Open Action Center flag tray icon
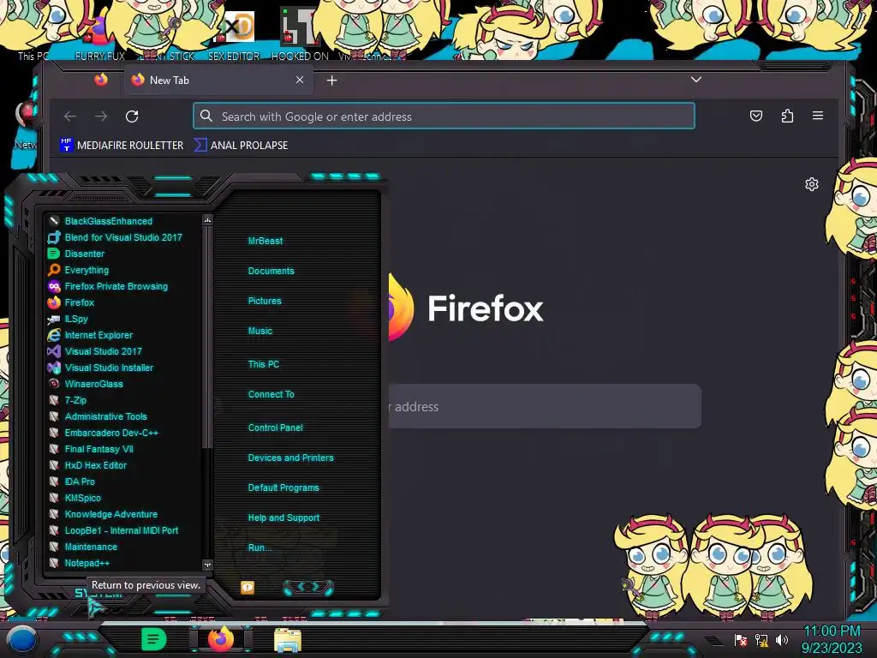Screen dimensions: 877x658 pyautogui.click(x=741, y=639)
